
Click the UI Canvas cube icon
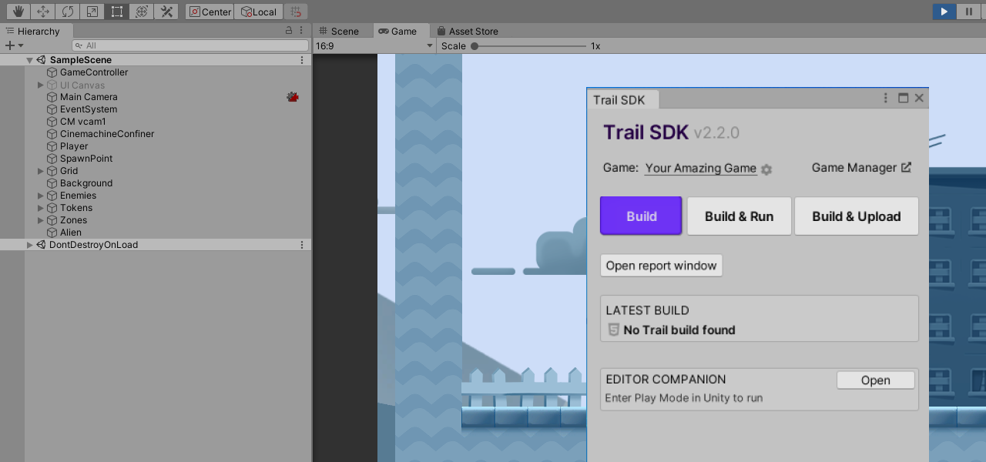pyautogui.click(x=52, y=85)
